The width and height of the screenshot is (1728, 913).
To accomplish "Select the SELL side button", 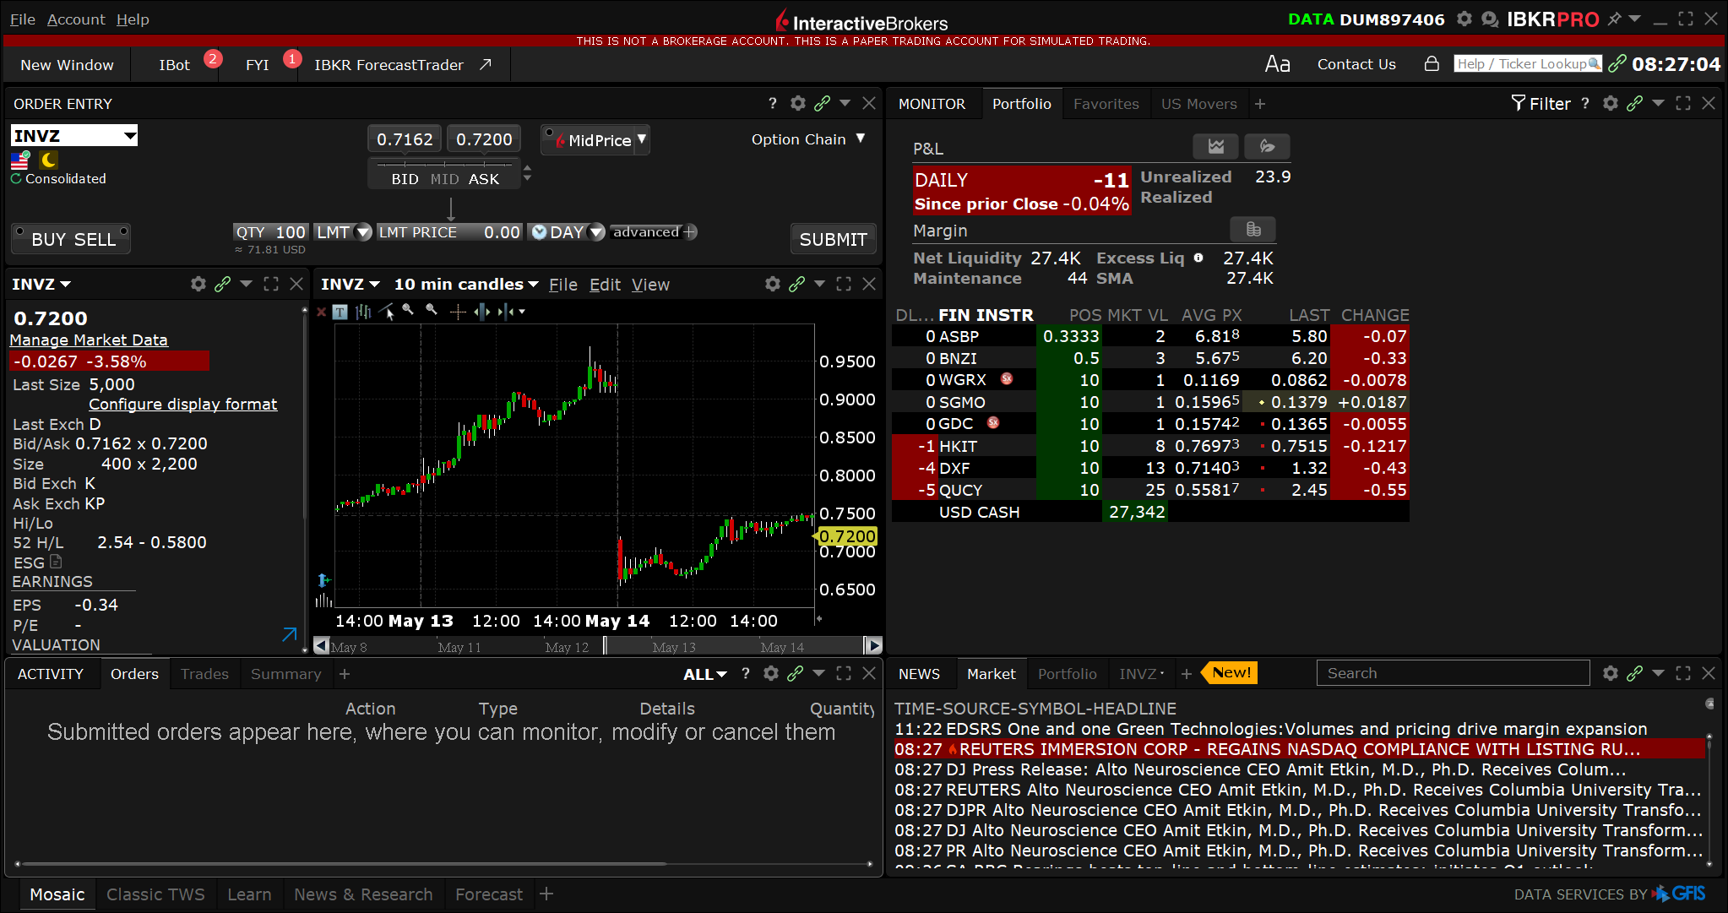I will pos(95,239).
